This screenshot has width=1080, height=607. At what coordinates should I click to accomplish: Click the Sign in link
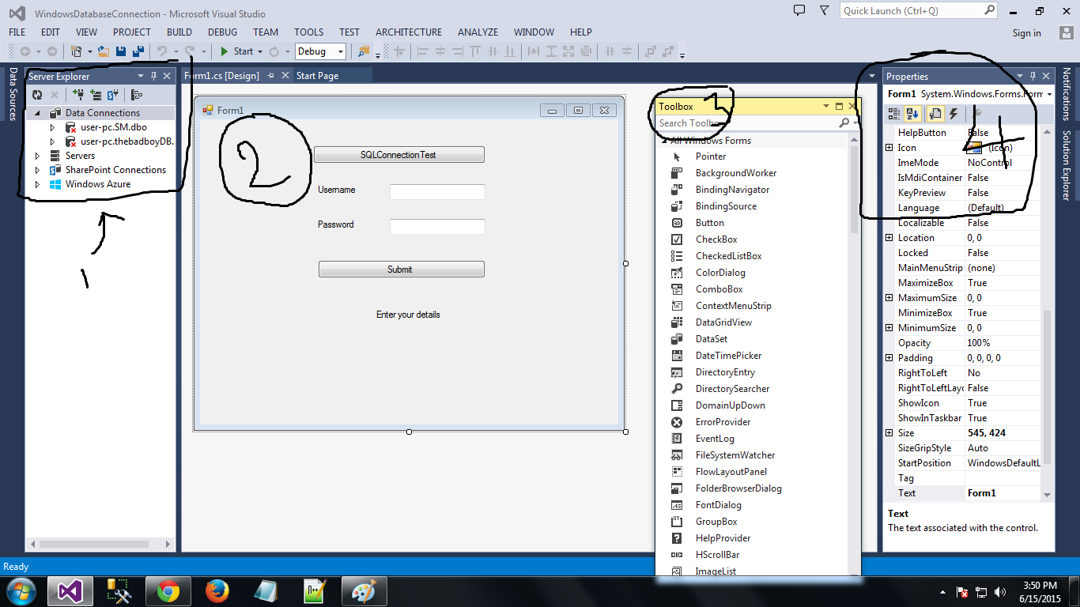[1026, 33]
